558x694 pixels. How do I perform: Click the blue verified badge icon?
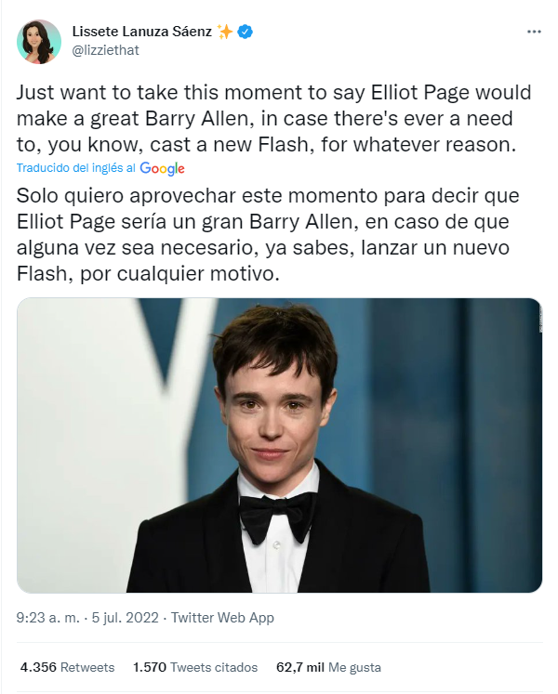(246, 32)
